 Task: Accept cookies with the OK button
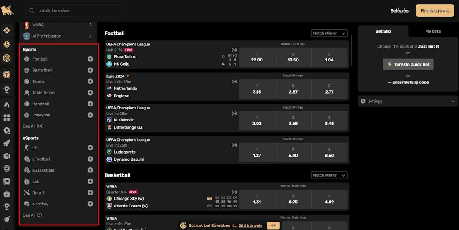click(x=273, y=225)
